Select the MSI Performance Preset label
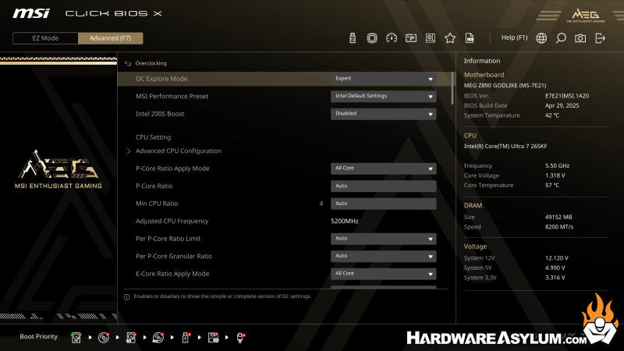 click(172, 96)
